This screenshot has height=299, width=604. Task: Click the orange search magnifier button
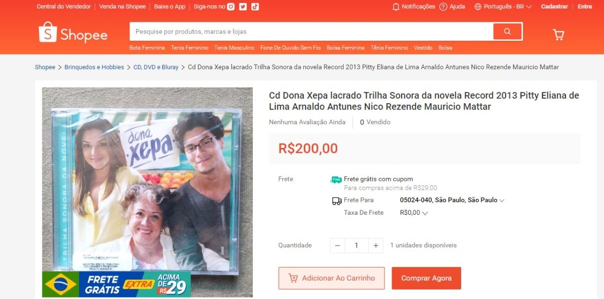coord(507,31)
